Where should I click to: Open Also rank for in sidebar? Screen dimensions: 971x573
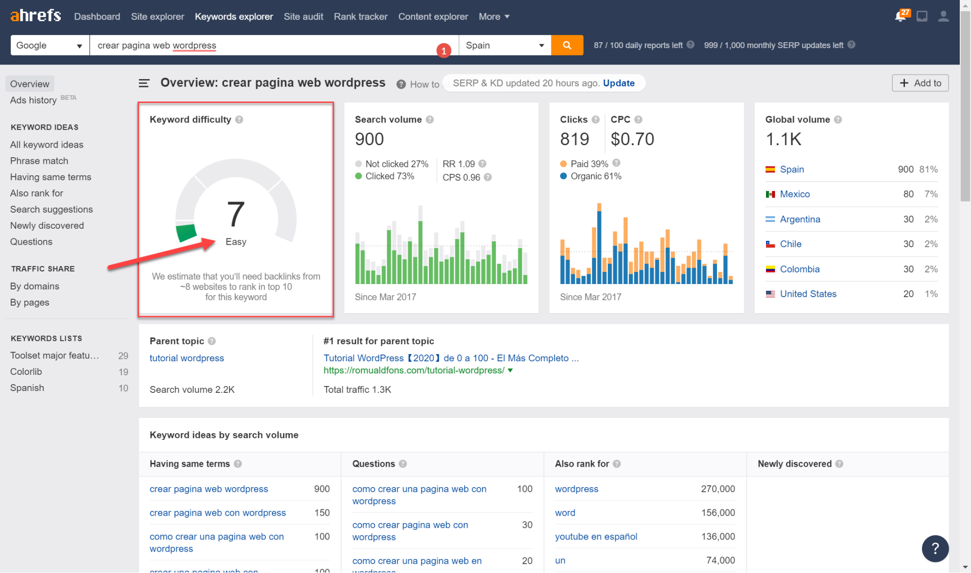pos(36,193)
